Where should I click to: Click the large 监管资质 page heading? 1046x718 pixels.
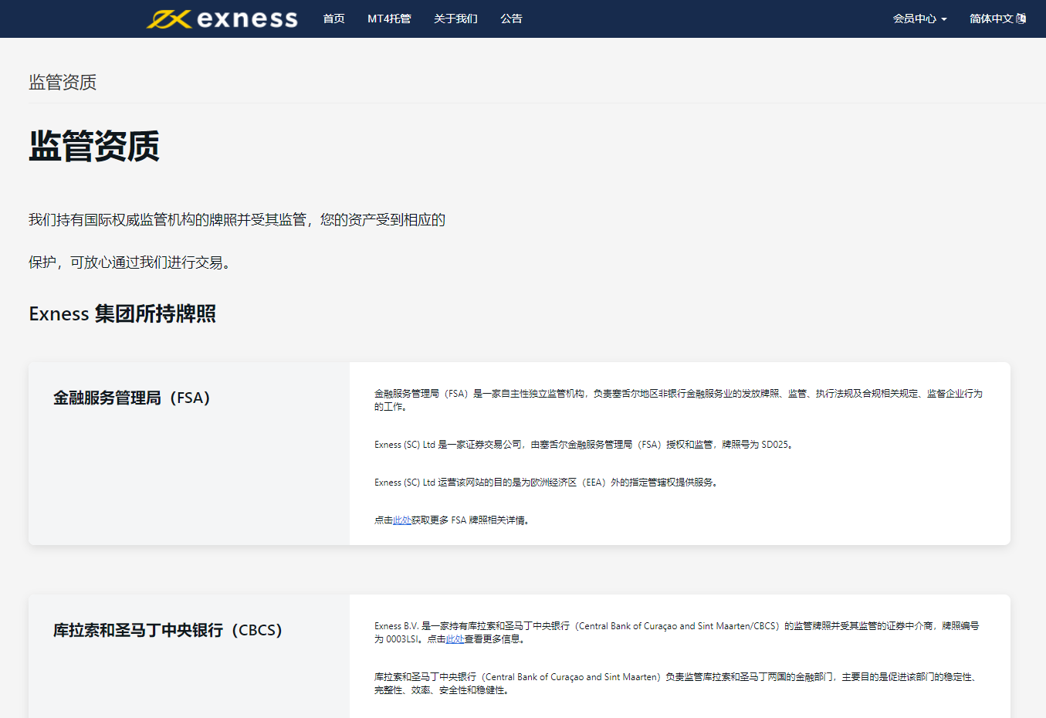[94, 146]
